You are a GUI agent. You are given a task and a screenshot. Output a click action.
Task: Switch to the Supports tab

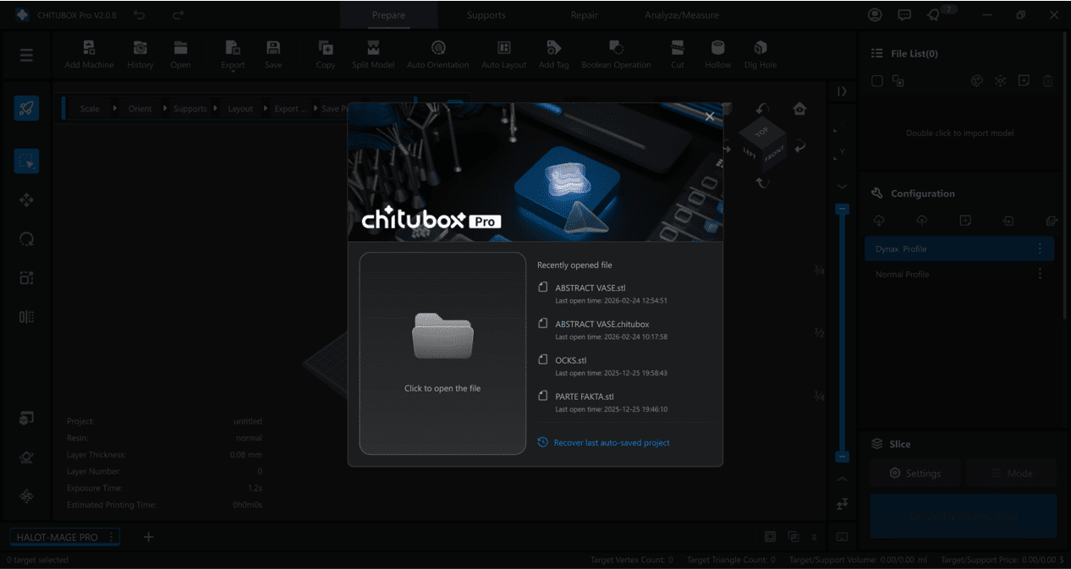pos(486,15)
